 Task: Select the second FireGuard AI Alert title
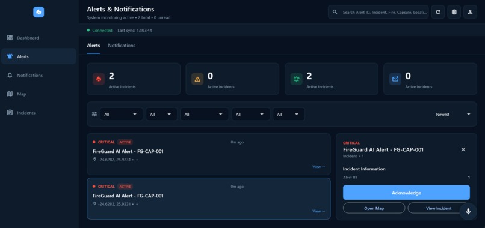click(128, 196)
